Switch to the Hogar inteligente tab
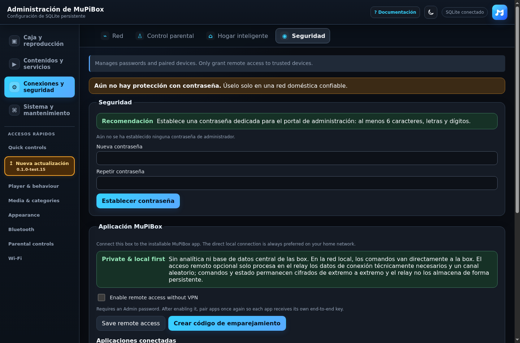This screenshot has width=520, height=343. click(238, 36)
